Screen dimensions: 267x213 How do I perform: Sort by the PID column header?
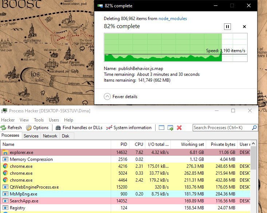click(120, 144)
